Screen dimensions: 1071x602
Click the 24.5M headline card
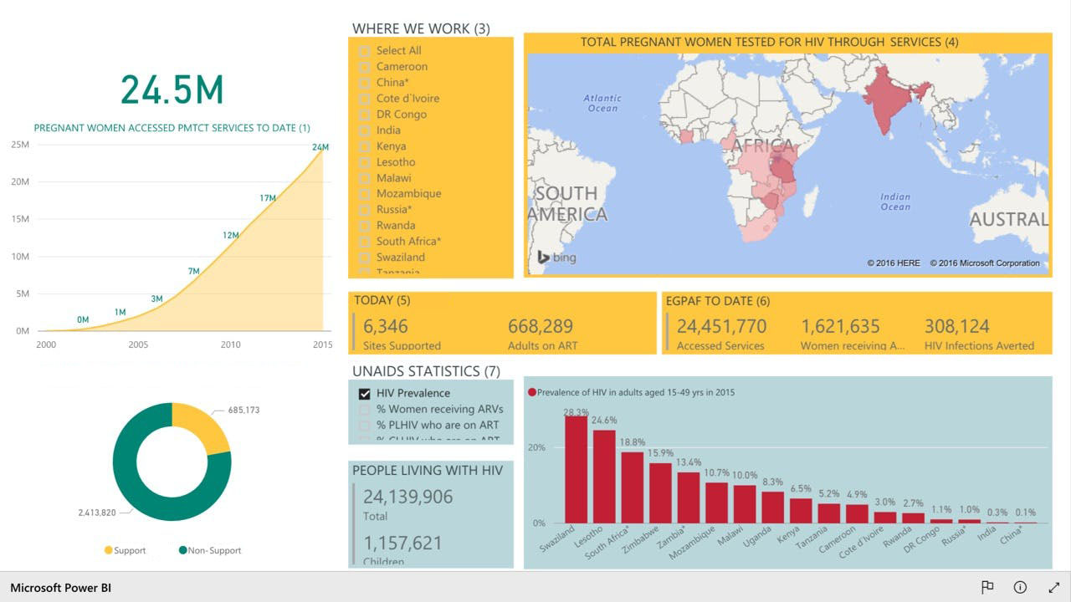coord(172,89)
